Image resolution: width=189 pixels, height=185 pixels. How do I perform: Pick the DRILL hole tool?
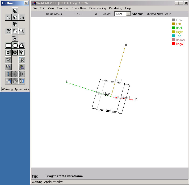pos(15,38)
